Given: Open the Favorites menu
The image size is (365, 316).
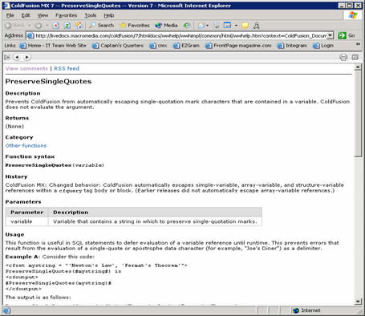Looking at the screenshot, I should 66,15.
